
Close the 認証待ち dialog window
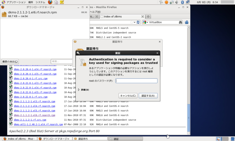pos(160,42)
